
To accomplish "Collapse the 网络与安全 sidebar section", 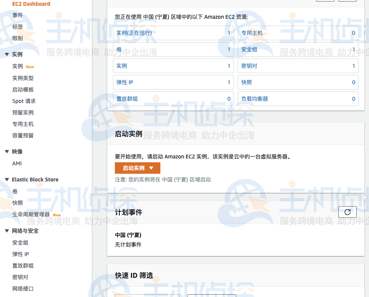I will [6, 231].
